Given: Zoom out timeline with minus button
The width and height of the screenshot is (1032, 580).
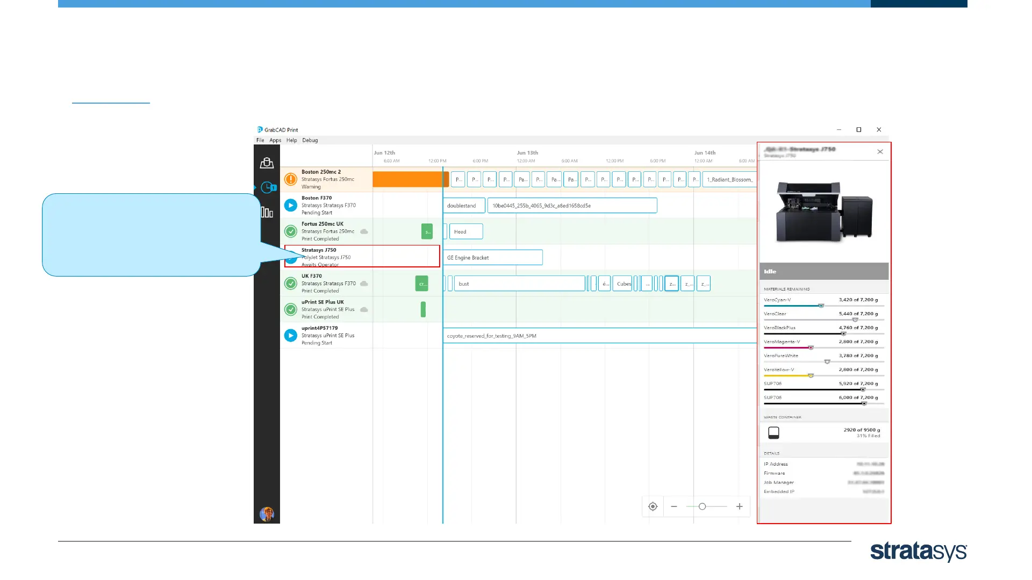Looking at the screenshot, I should [x=674, y=506].
